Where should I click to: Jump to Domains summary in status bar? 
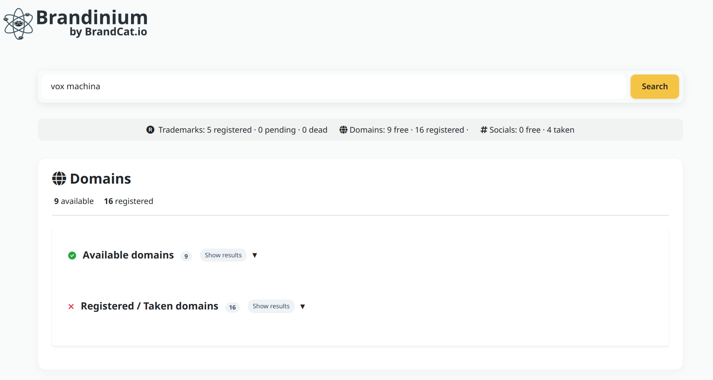[409, 130]
